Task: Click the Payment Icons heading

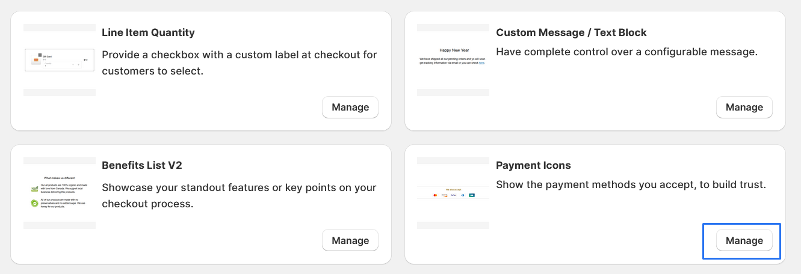Action: tap(533, 165)
